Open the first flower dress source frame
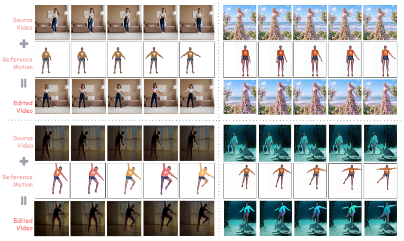The height and width of the screenshot is (241, 404). click(240, 23)
